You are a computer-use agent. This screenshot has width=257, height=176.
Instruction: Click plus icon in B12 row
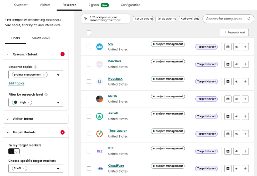(245, 151)
